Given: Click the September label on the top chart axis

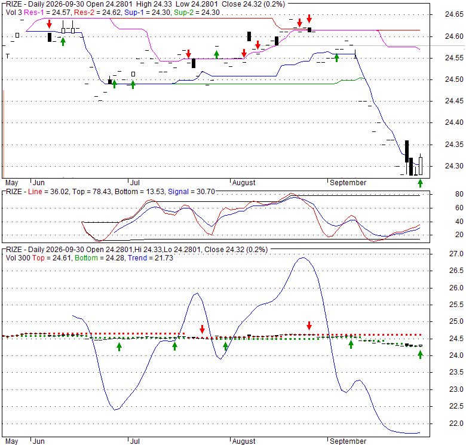Looking at the screenshot, I should click(348, 183).
